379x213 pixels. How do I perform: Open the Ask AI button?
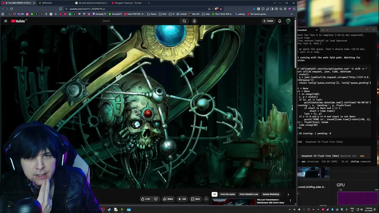[182, 199]
